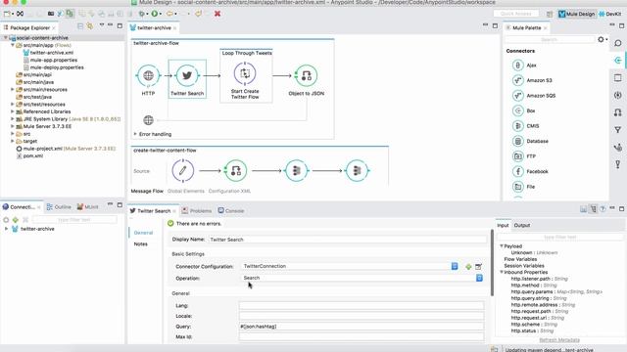The image size is (627, 352).
Task: Open the Notes section of Twitter Search
Action: click(141, 243)
